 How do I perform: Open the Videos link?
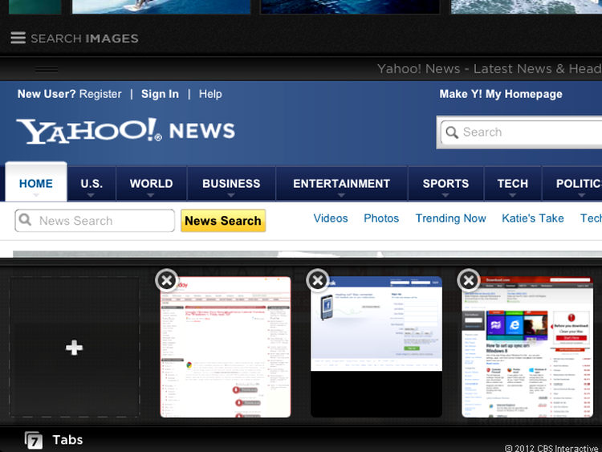[x=331, y=218]
